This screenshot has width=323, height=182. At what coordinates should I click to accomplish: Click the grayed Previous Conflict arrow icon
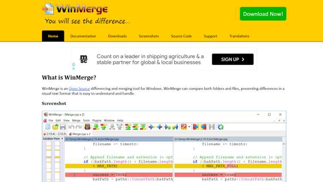tap(119, 127)
